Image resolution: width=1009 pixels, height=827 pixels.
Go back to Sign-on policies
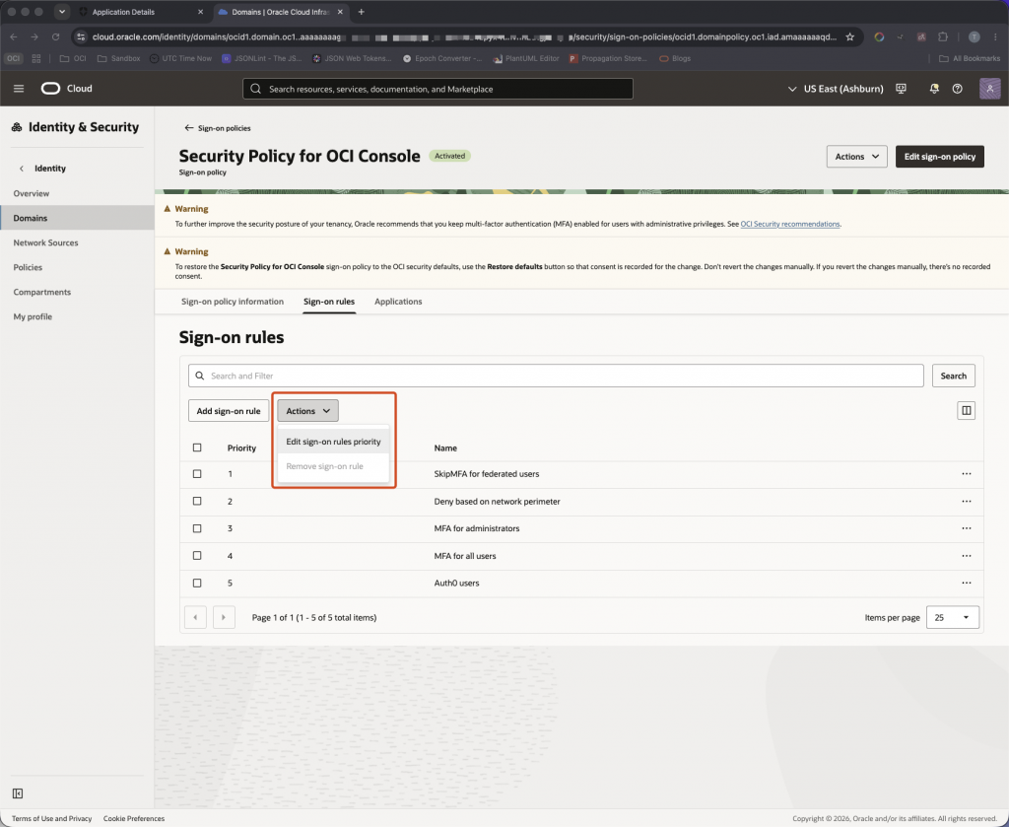218,128
